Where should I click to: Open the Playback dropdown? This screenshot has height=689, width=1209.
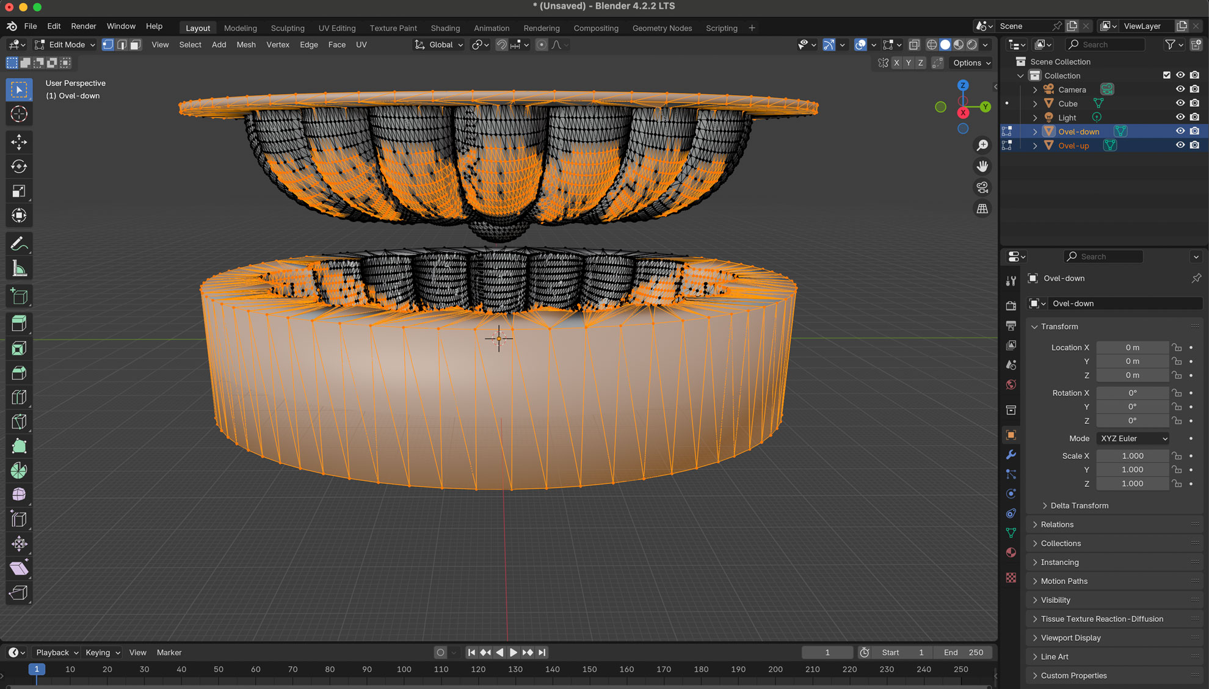coord(57,652)
